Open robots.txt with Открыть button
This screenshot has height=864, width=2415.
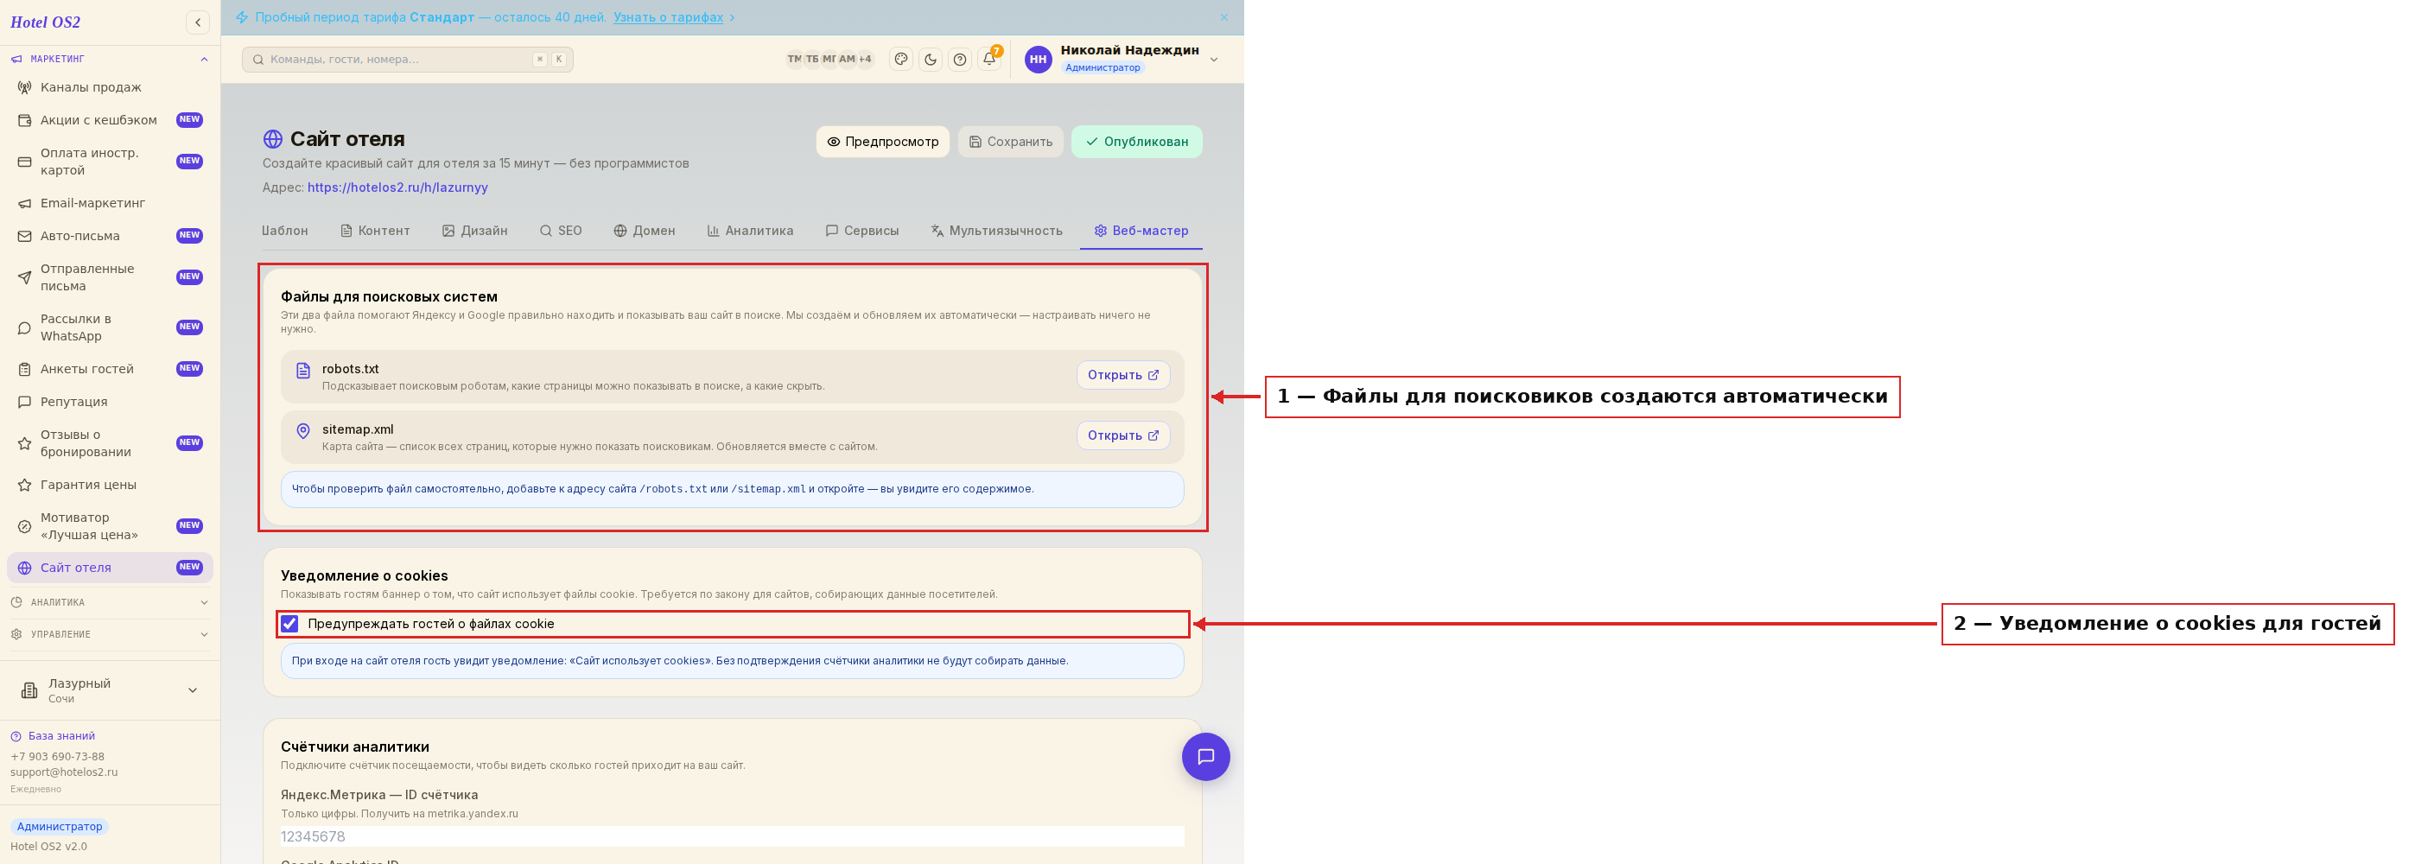(1123, 375)
